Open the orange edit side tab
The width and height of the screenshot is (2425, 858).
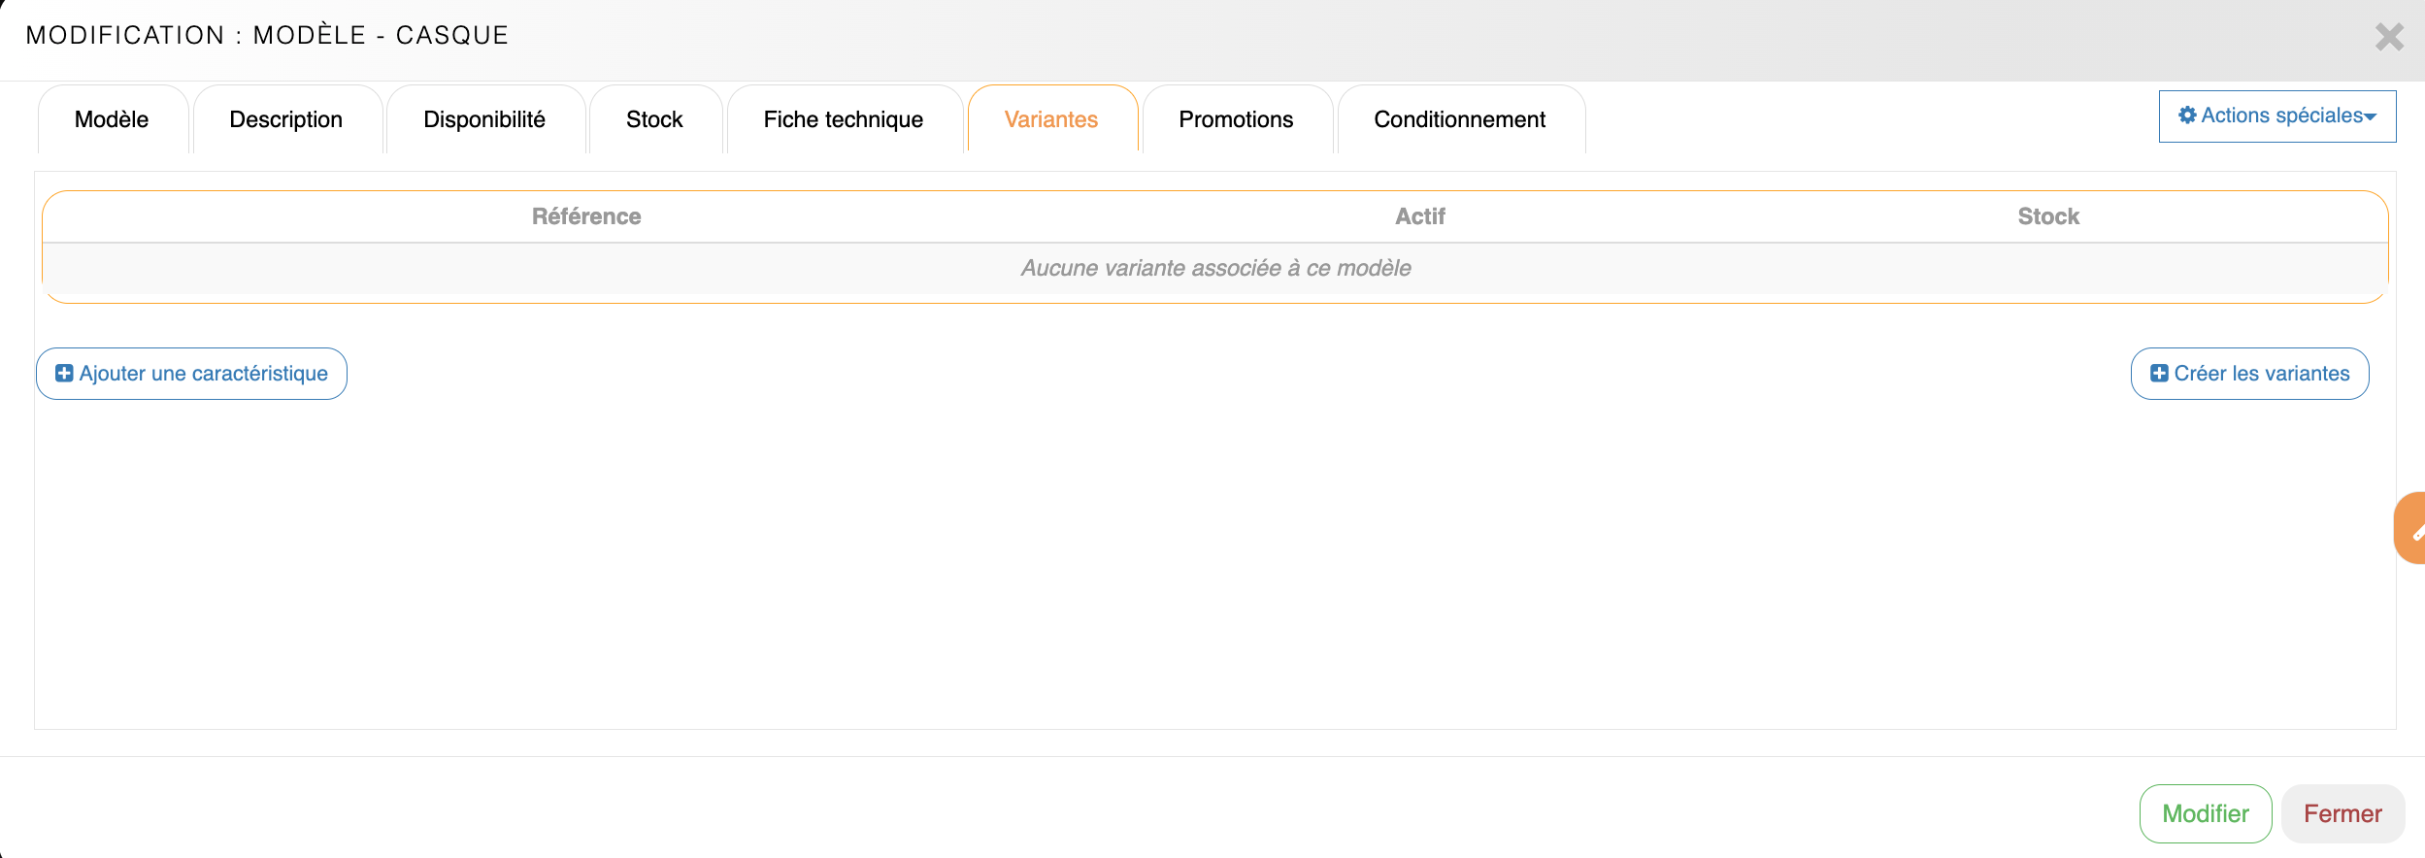tap(2411, 528)
